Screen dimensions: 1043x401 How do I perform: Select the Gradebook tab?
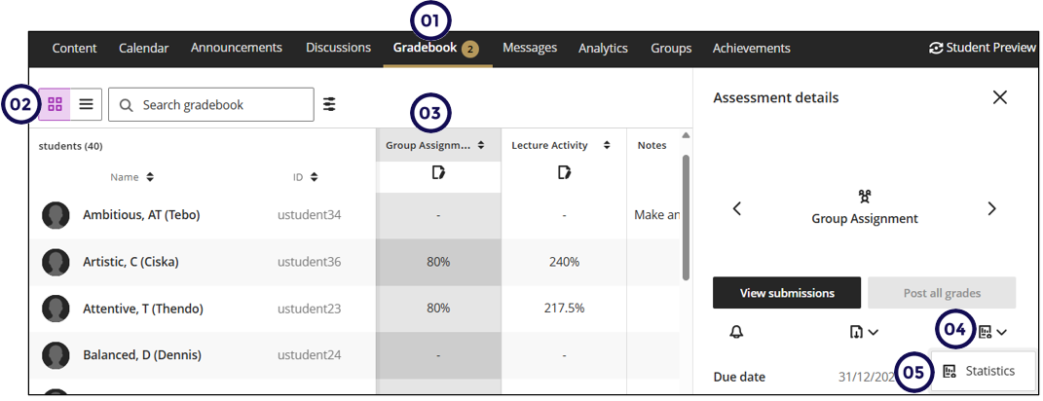point(437,48)
